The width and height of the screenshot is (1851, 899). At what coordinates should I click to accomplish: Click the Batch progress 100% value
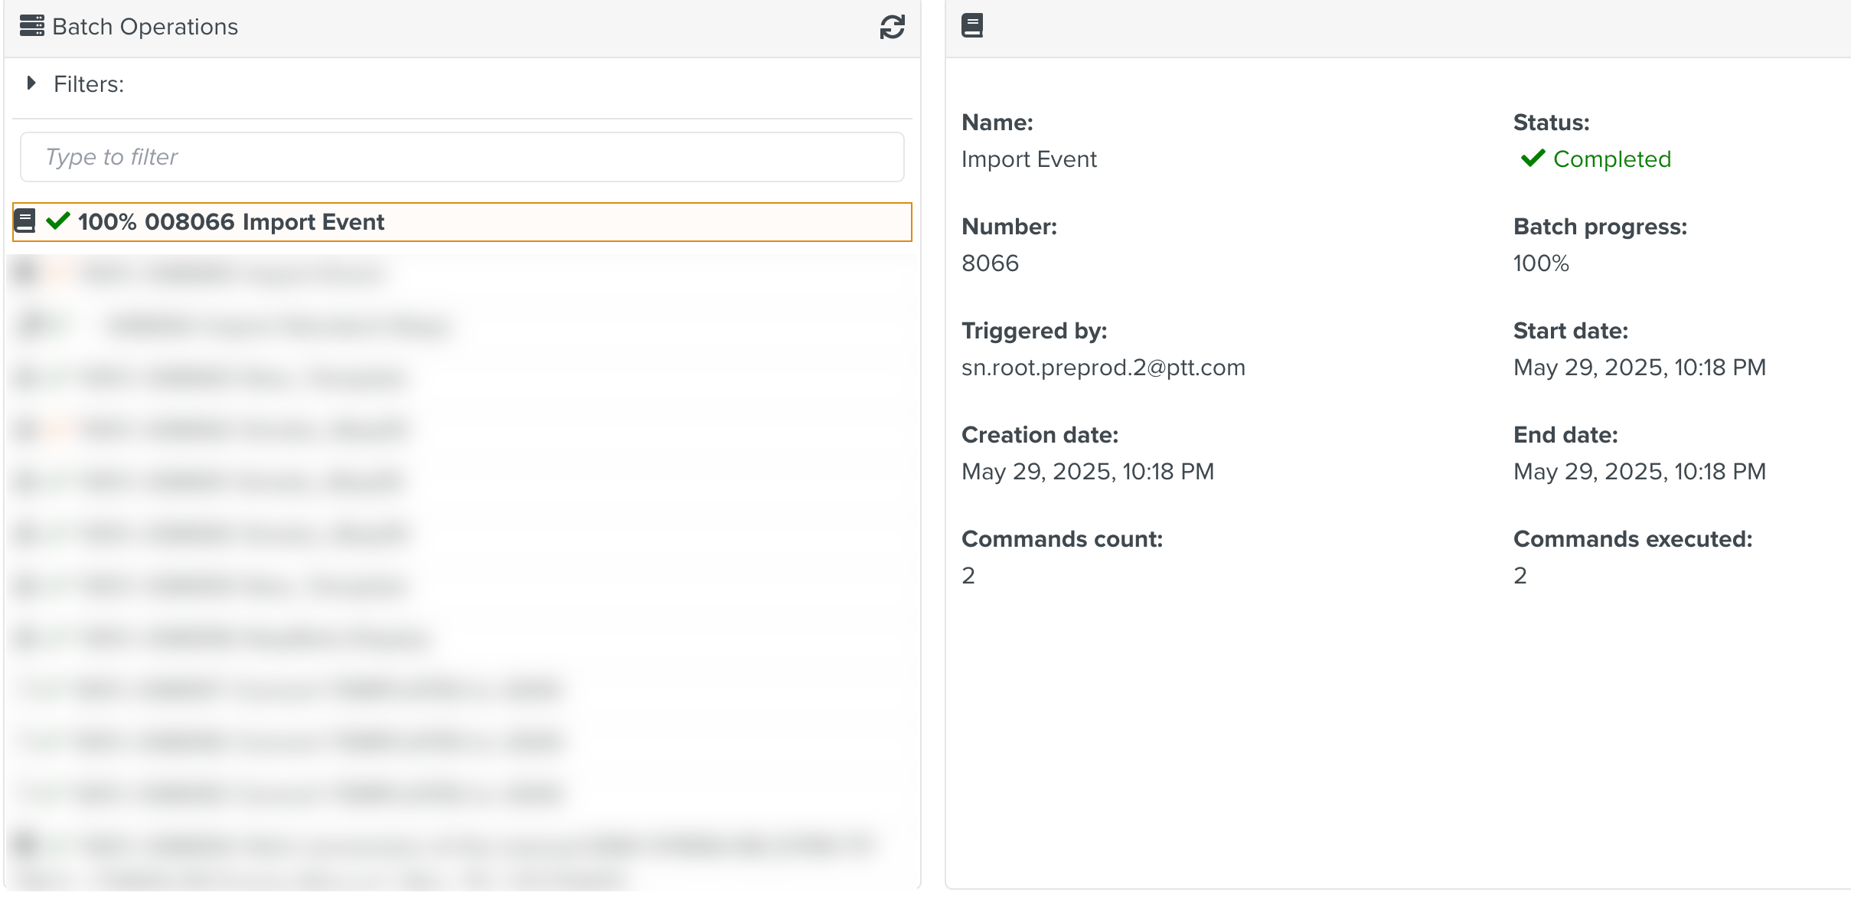(x=1540, y=263)
